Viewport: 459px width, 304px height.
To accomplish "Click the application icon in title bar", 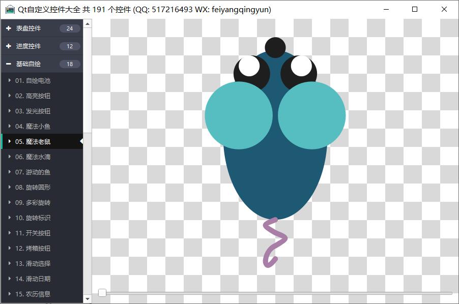I will coord(10,9).
